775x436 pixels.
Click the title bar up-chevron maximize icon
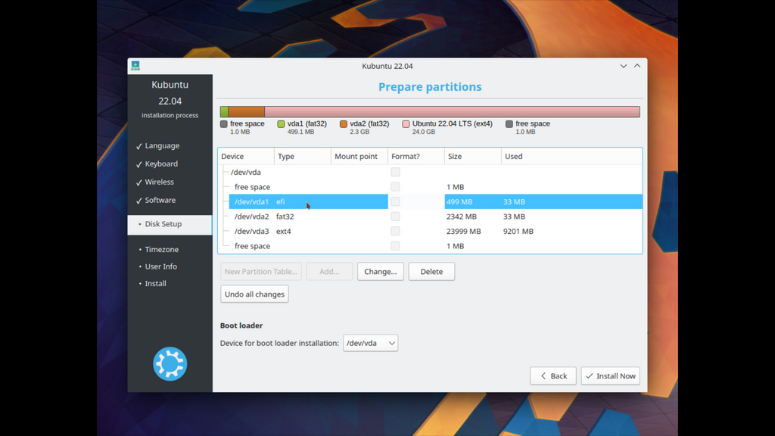point(637,66)
